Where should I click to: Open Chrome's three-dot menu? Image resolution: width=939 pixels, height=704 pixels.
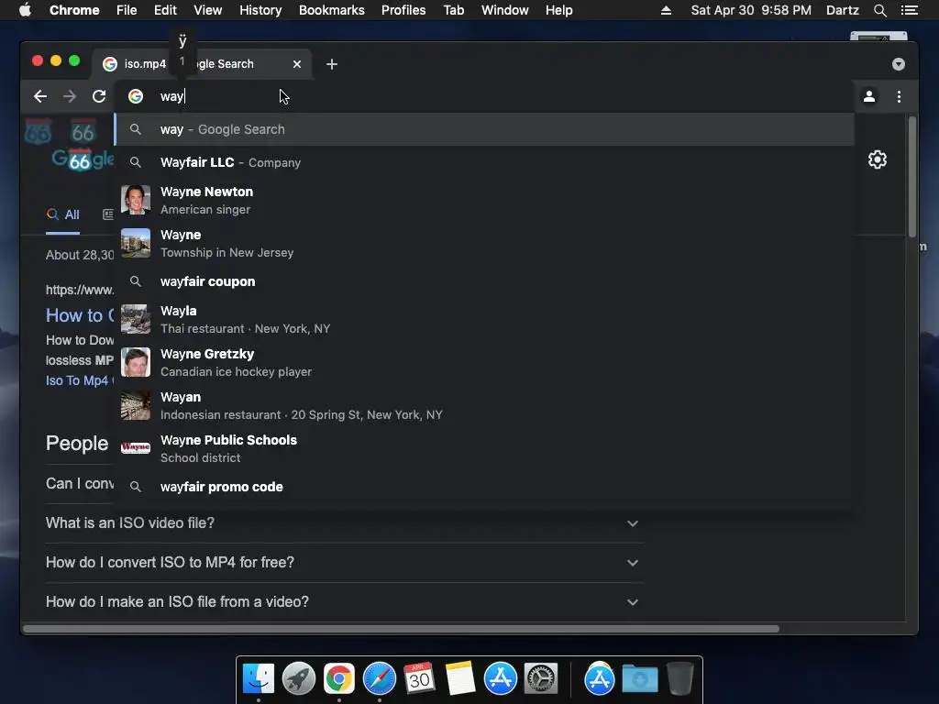(x=899, y=96)
